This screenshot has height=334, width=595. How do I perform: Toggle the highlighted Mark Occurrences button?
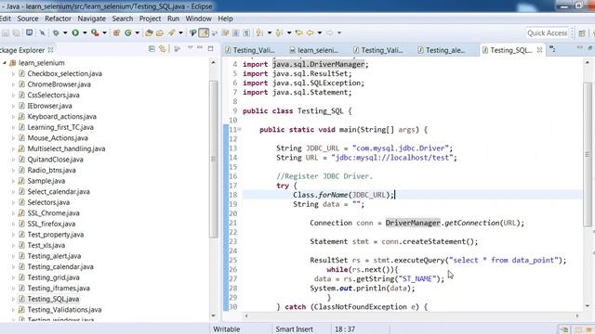point(204,33)
